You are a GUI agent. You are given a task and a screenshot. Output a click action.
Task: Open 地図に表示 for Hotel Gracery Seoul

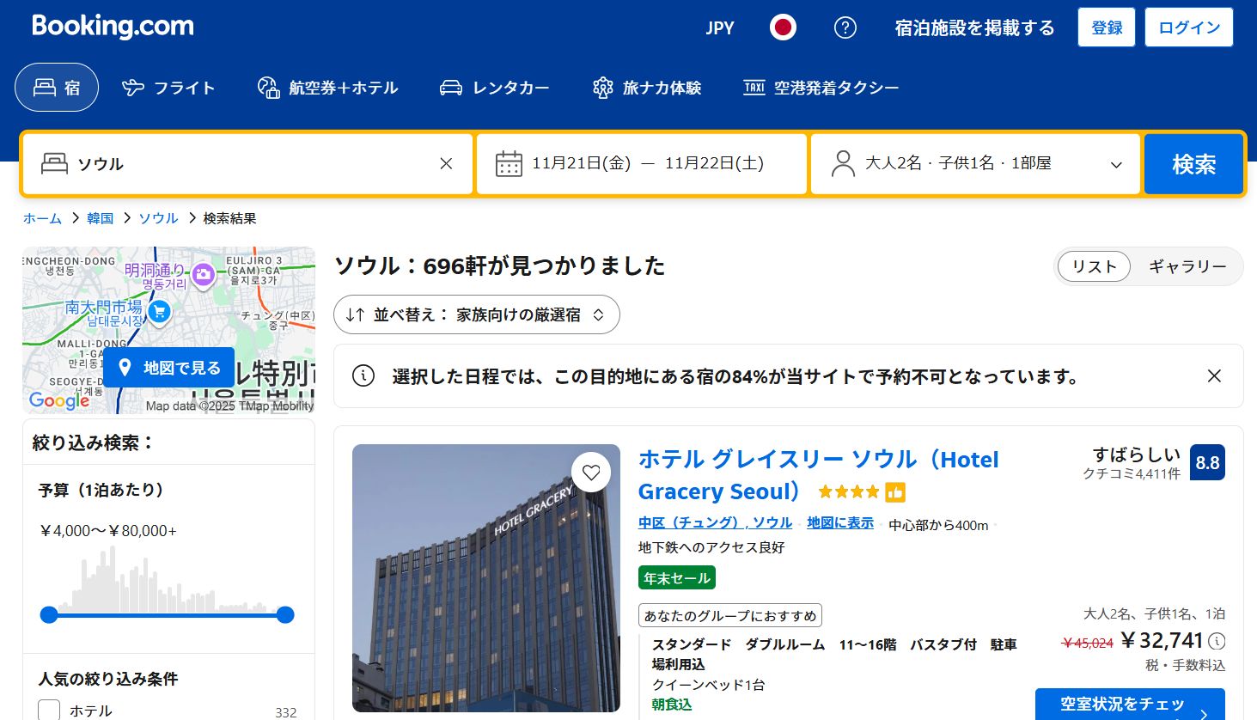839,522
